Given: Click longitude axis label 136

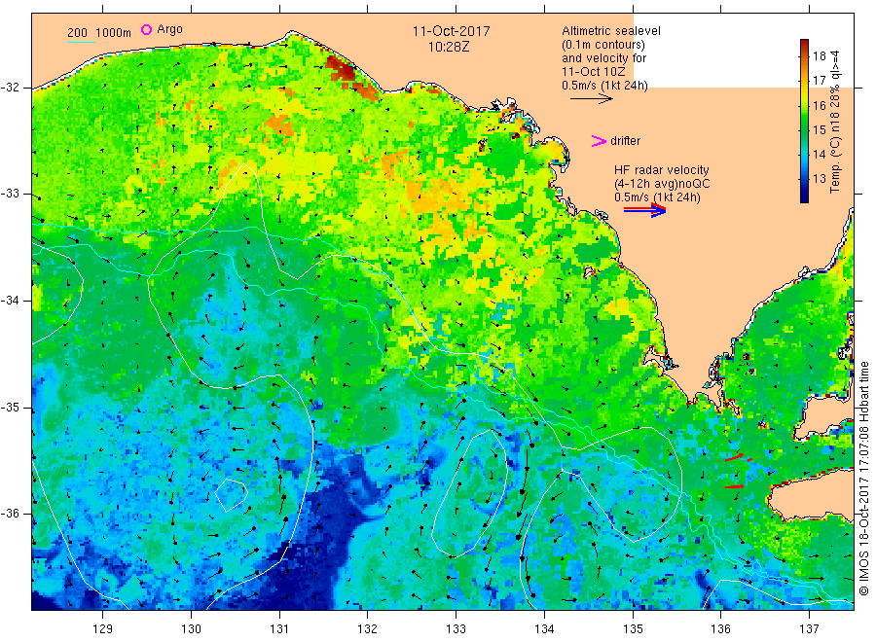Looking at the screenshot, I should 720,629.
